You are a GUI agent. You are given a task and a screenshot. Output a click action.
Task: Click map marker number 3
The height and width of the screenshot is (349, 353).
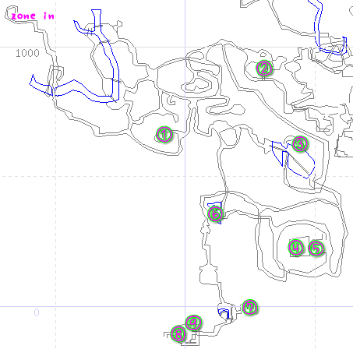[300, 143]
